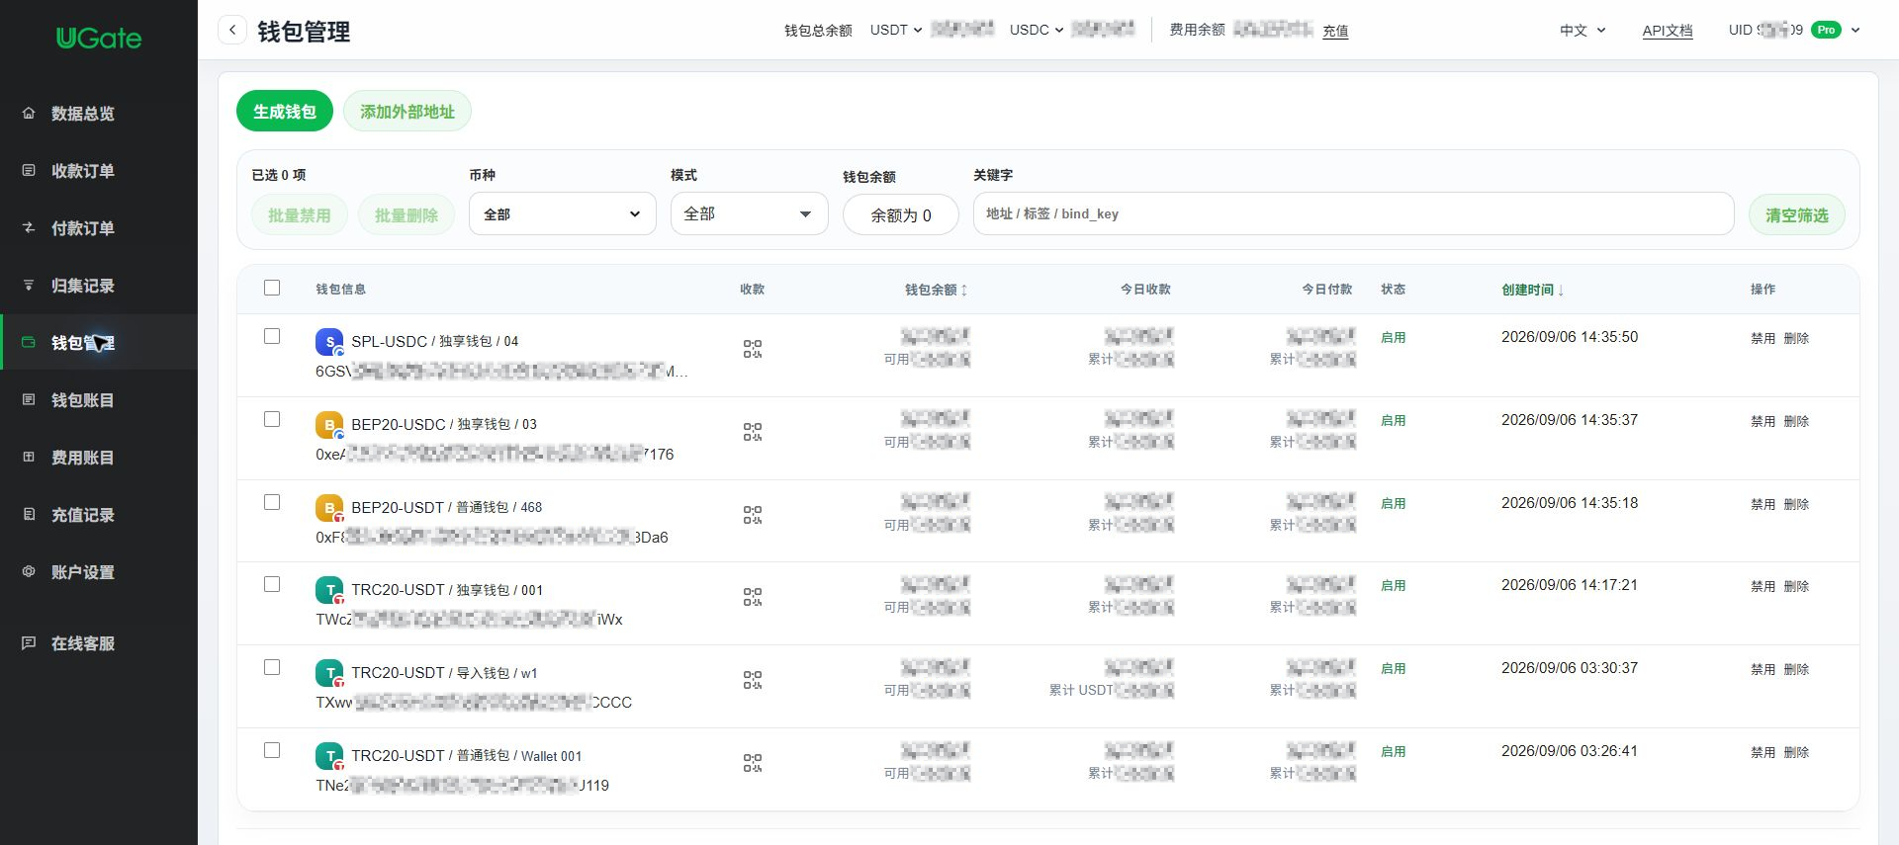Viewport: 1899px width, 845px height.
Task: Click the 生成钱包 button
Action: click(285, 112)
